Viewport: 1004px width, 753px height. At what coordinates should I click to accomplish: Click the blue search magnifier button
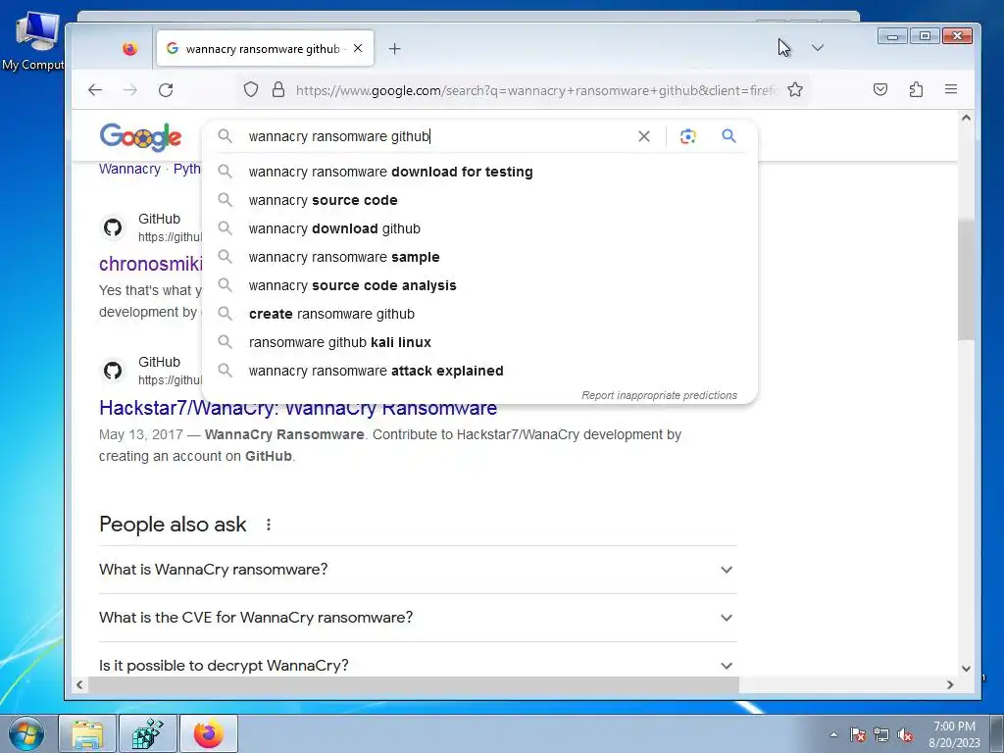click(728, 135)
